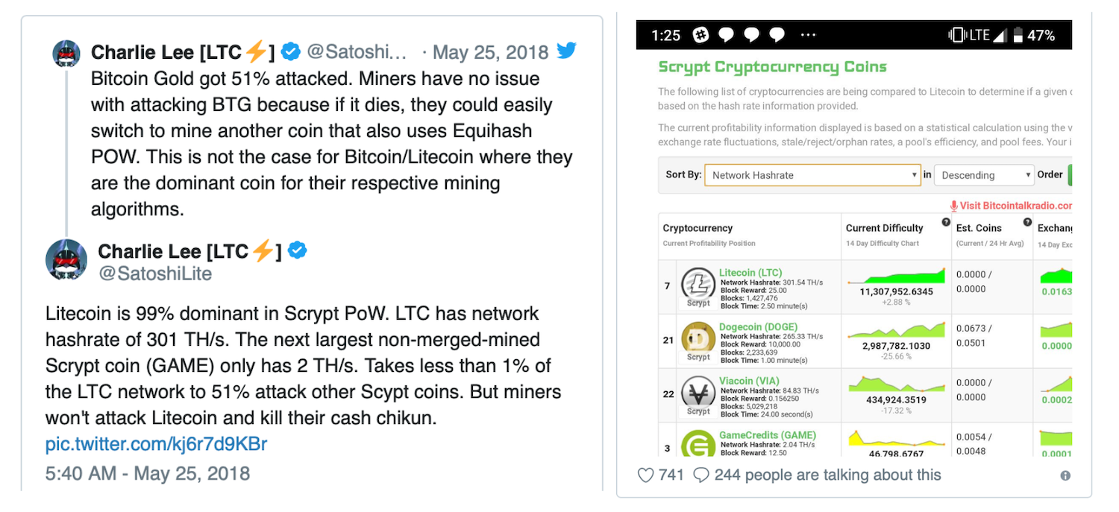Viewport: 1119px width, 512px height.
Task: Open the Sort By Network Hashrate dropdown
Action: 813,175
